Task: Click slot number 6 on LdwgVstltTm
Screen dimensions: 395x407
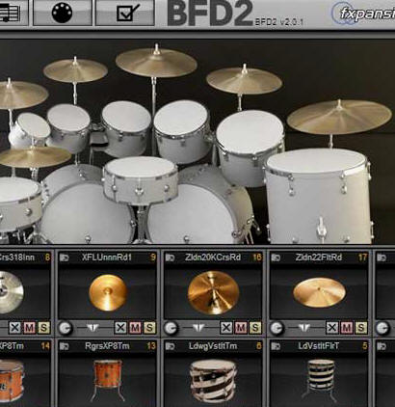Action: [259, 346]
